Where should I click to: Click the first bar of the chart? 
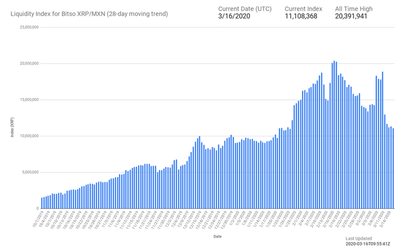(x=42, y=203)
